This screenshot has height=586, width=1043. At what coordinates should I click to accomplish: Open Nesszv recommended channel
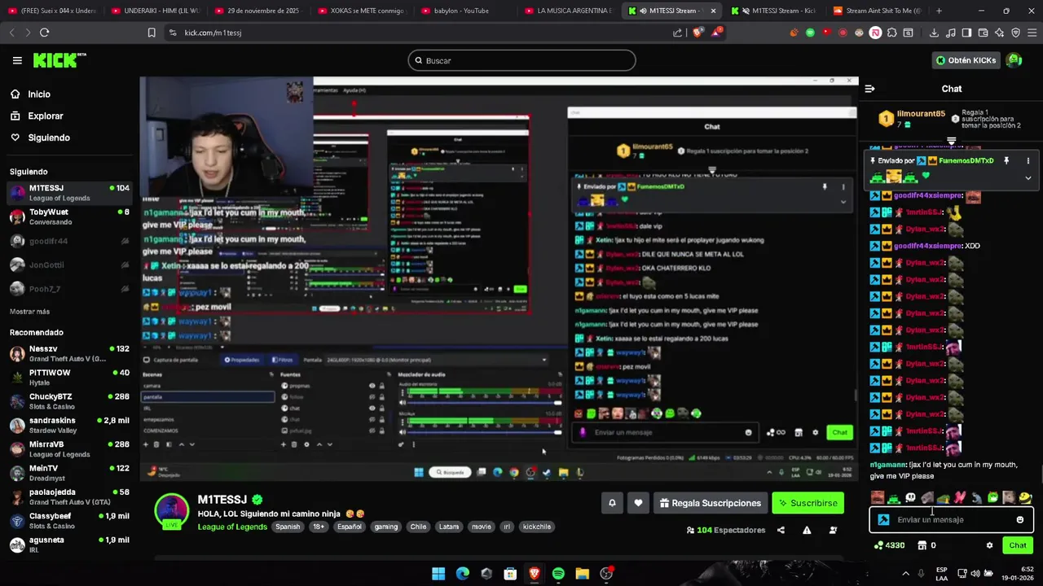[x=69, y=353]
